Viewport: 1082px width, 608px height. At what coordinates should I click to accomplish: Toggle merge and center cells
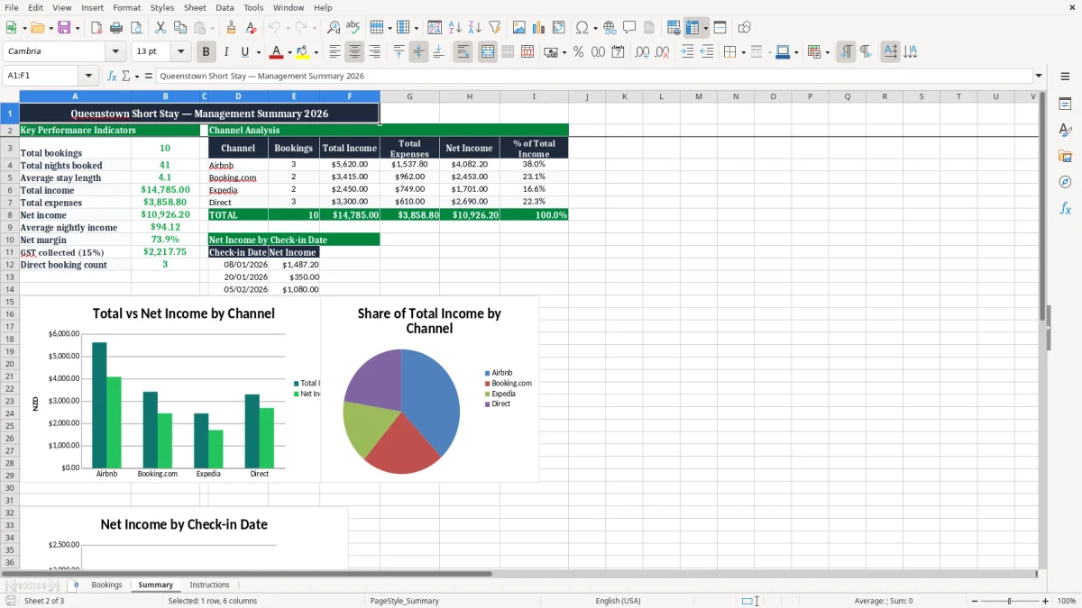point(487,52)
